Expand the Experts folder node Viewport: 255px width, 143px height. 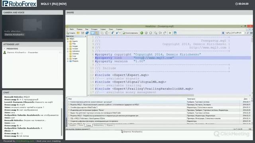coord(68,41)
